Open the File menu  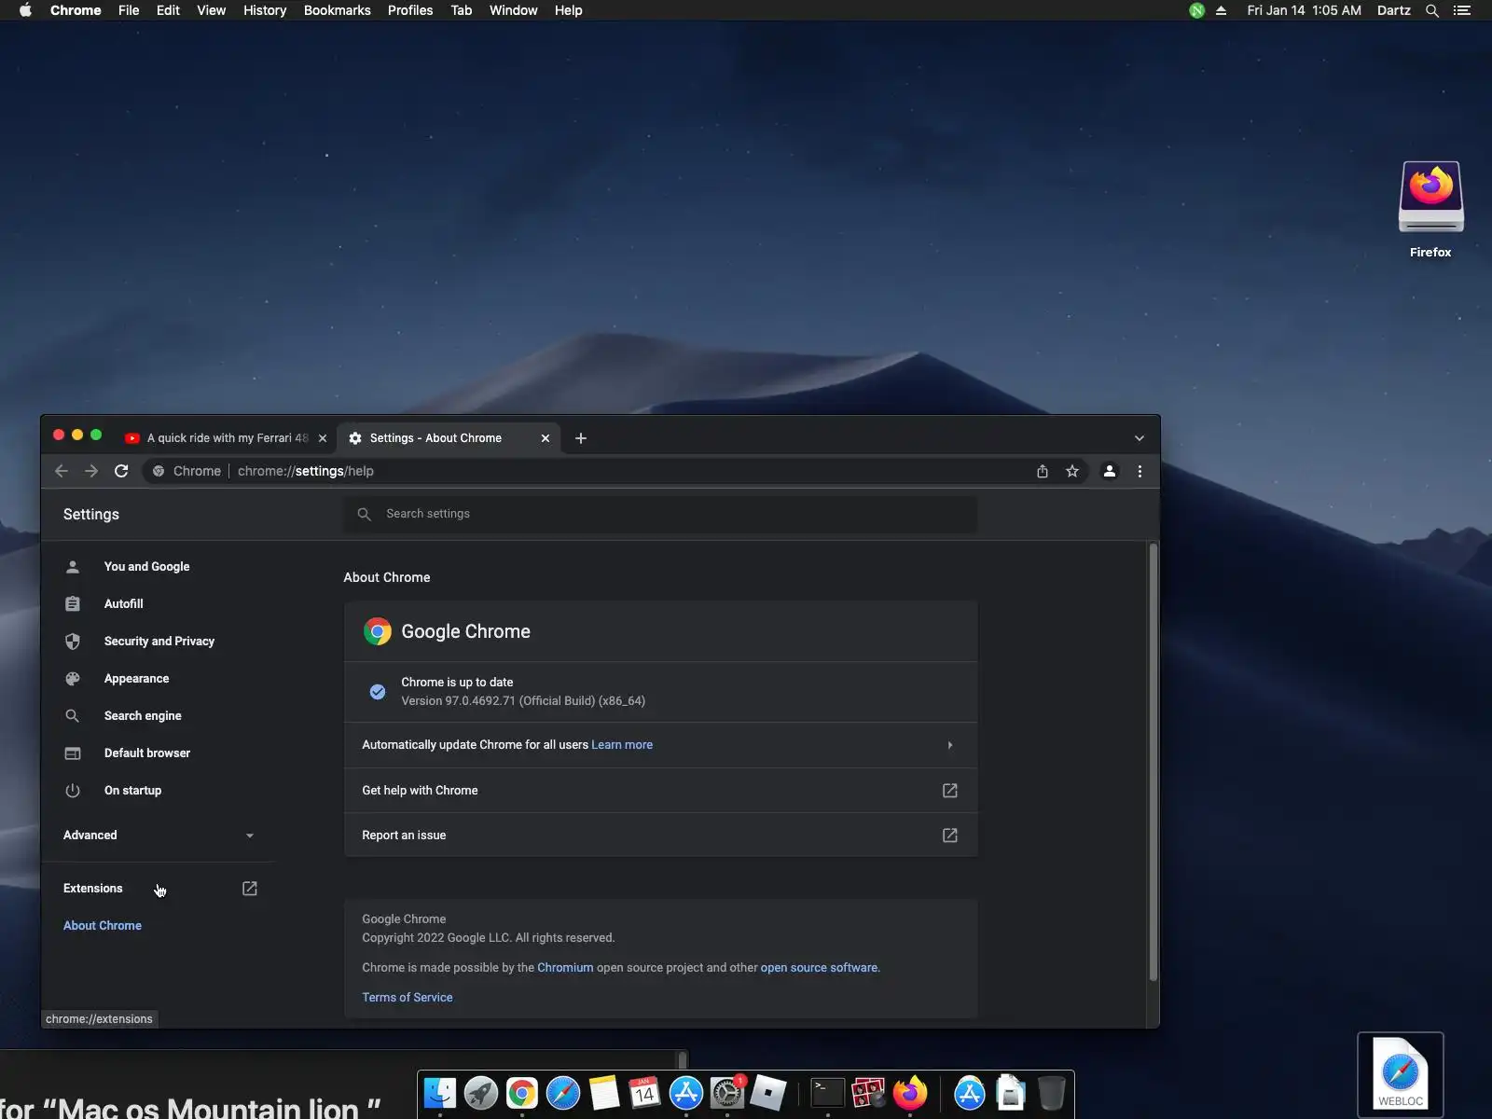[x=129, y=10]
